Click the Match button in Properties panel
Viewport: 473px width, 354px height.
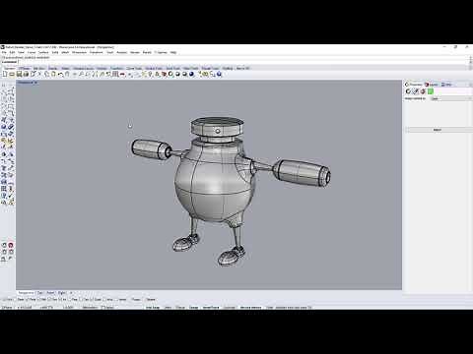tap(438, 130)
